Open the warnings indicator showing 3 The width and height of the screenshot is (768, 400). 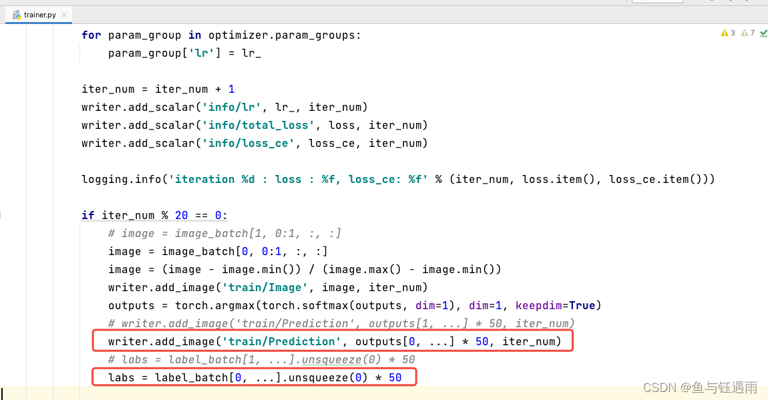click(728, 33)
